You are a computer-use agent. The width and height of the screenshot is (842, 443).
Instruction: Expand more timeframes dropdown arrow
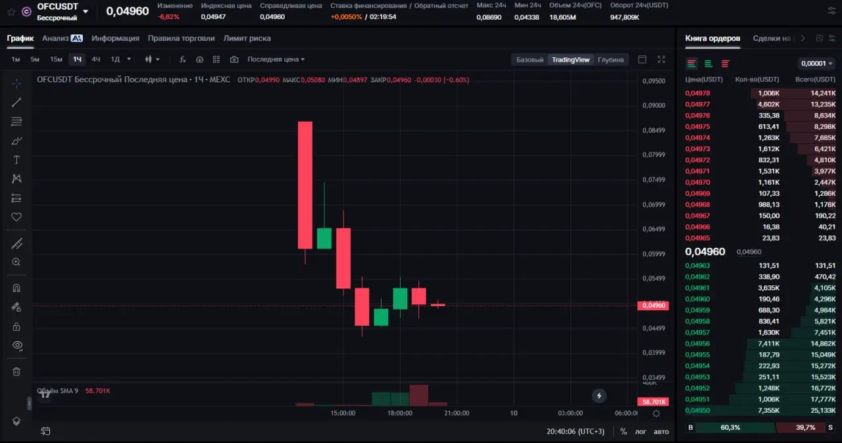tap(129, 59)
